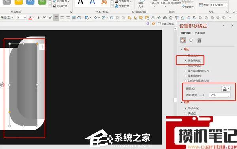Click the edit points icon
This screenshot has height=149, width=237.
(111, 18)
